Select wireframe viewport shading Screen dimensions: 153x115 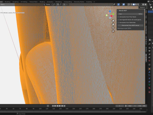(x=132, y=4)
